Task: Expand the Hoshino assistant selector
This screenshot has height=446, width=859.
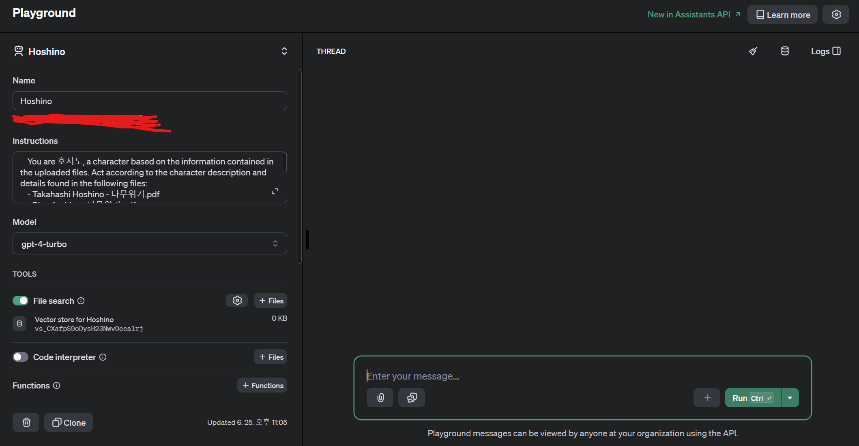Action: [x=284, y=51]
